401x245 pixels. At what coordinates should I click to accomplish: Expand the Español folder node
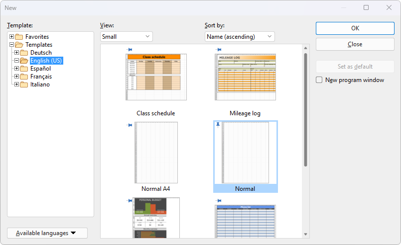pyautogui.click(x=16, y=69)
